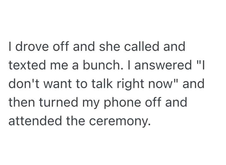Select the word "turned"
This screenshot has height=165, width=226.
(56, 102)
